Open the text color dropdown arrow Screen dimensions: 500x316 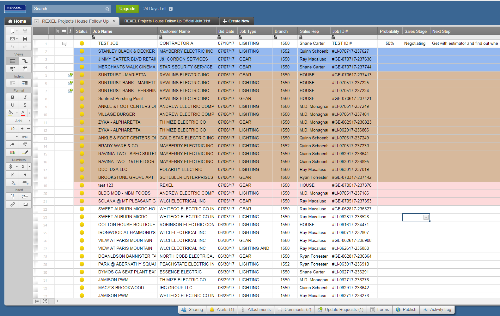[29, 113]
